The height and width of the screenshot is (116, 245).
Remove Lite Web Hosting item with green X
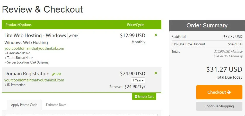pos(156,35)
